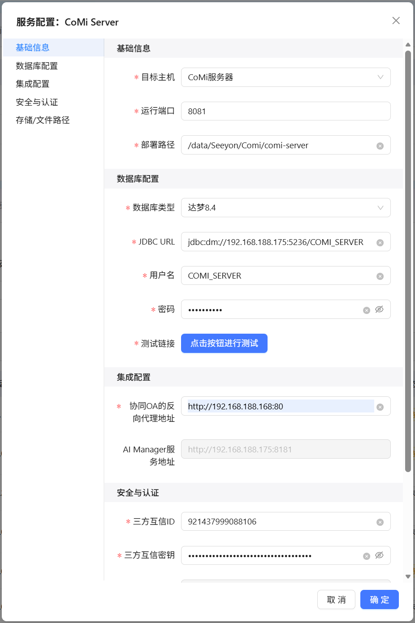
Task: Clear the deployment path field
Action: click(380, 146)
